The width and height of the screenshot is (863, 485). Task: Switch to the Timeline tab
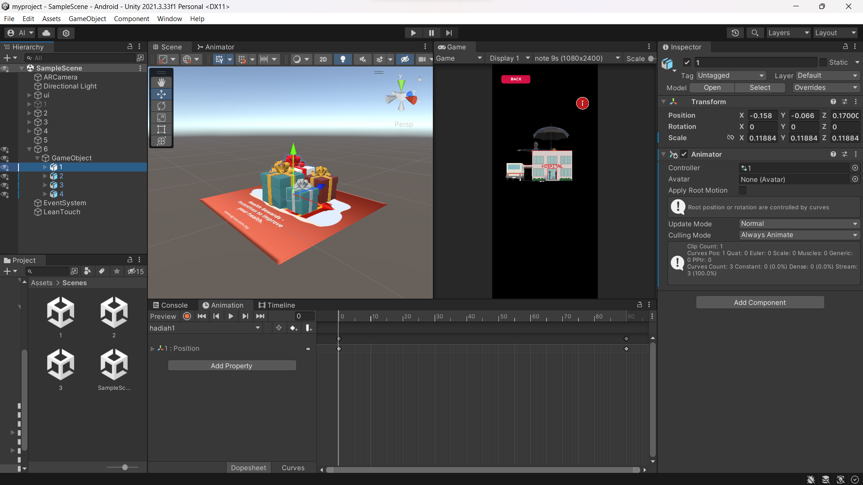tap(277, 305)
